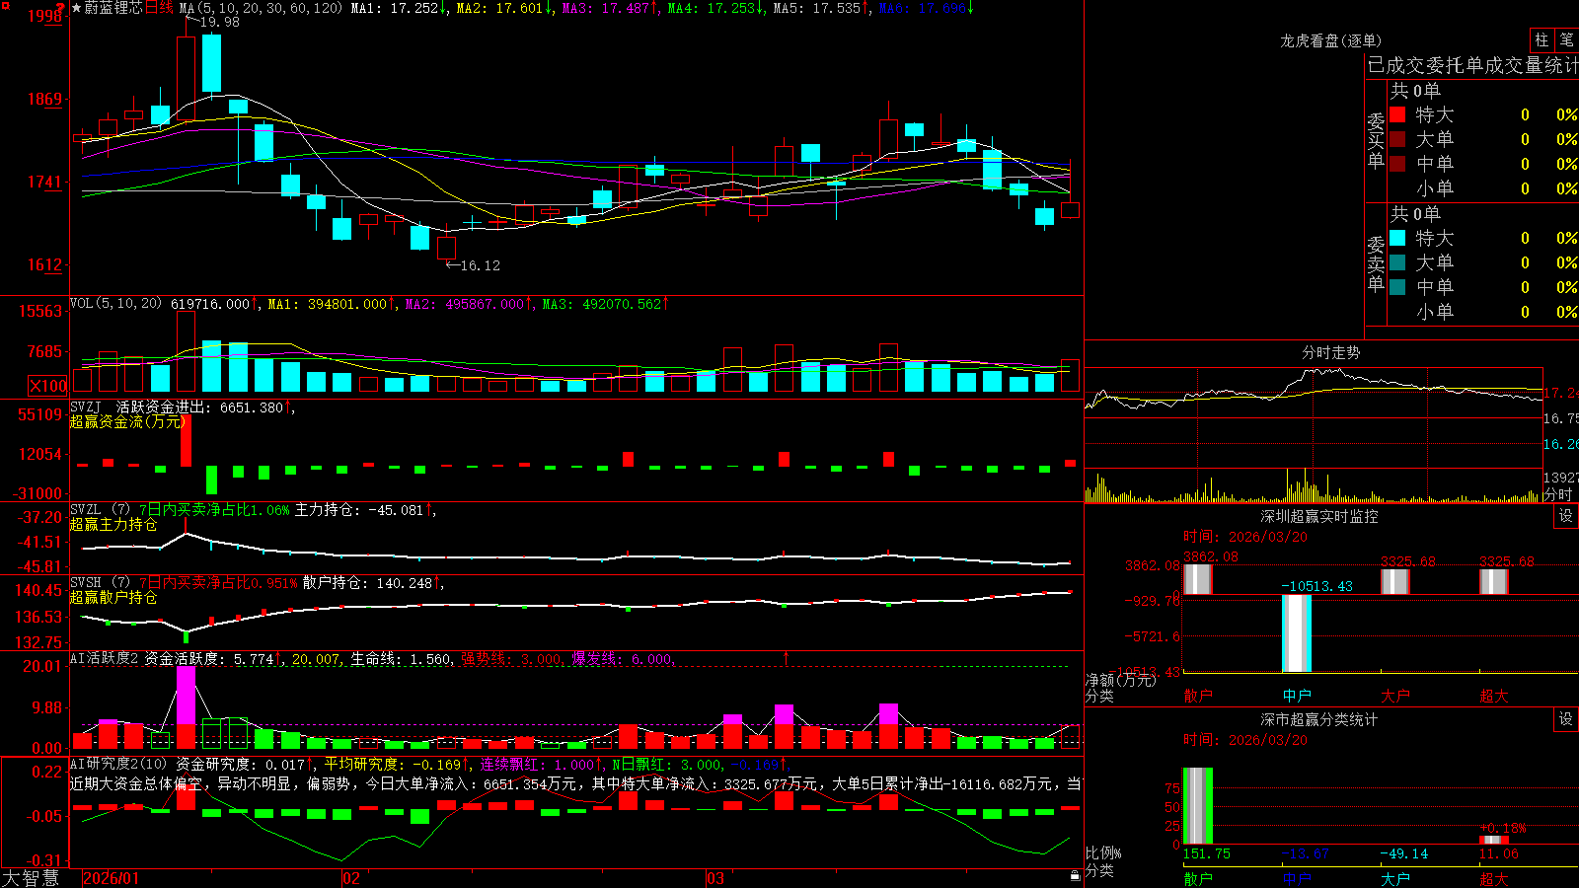Click the 超赢资金流(万元) label
This screenshot has width=1579, height=888.
(127, 421)
